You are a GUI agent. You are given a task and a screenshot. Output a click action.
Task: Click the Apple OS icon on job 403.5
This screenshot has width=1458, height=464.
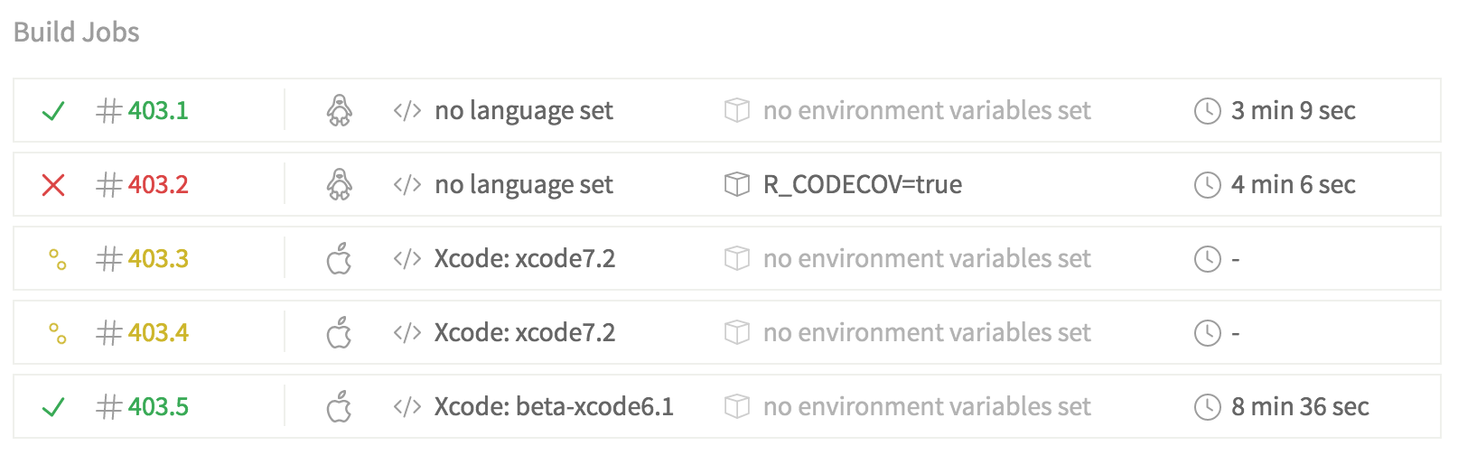tap(339, 407)
